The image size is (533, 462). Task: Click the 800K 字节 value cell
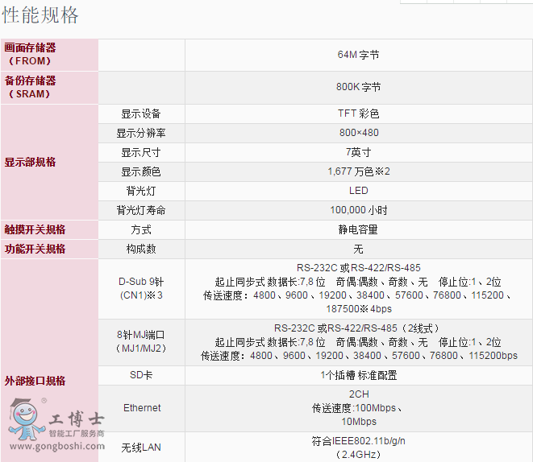[x=358, y=87]
